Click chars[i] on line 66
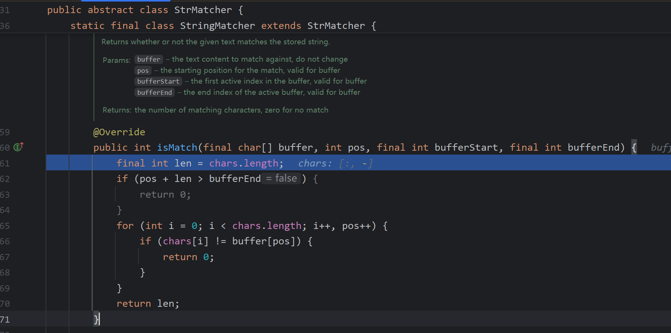 186,241
